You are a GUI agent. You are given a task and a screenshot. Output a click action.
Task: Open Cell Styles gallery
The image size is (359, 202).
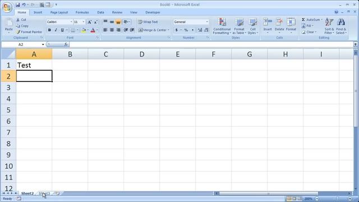coord(253,26)
